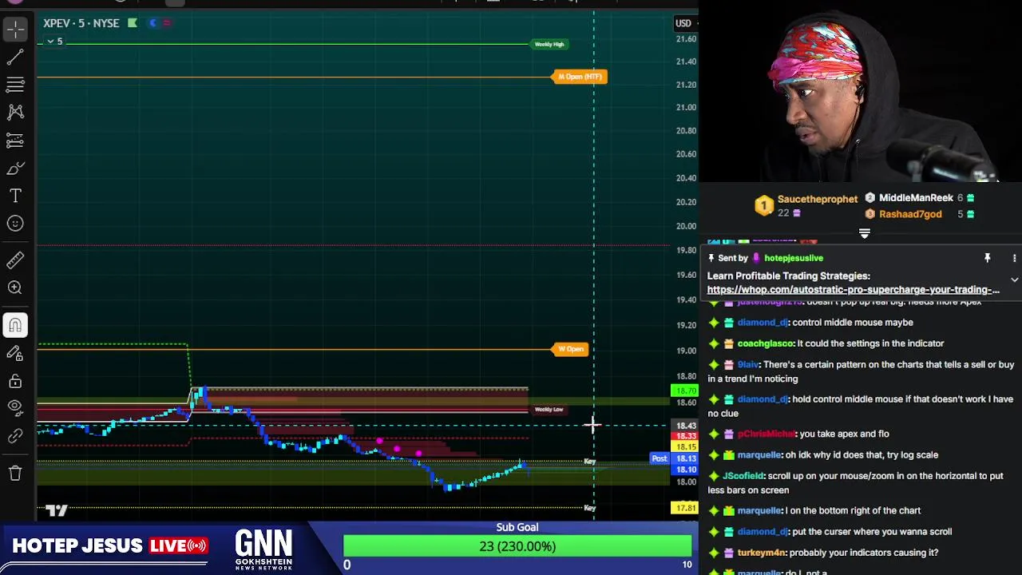This screenshot has height=575, width=1022.
Task: Select the ruler measure tool
Action: [15, 260]
